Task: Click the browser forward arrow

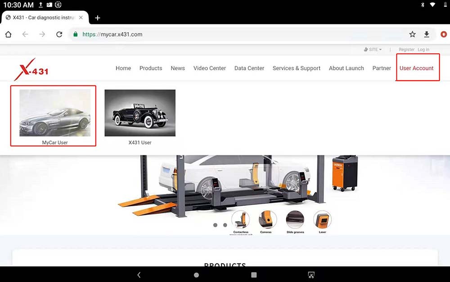Action: point(42,34)
